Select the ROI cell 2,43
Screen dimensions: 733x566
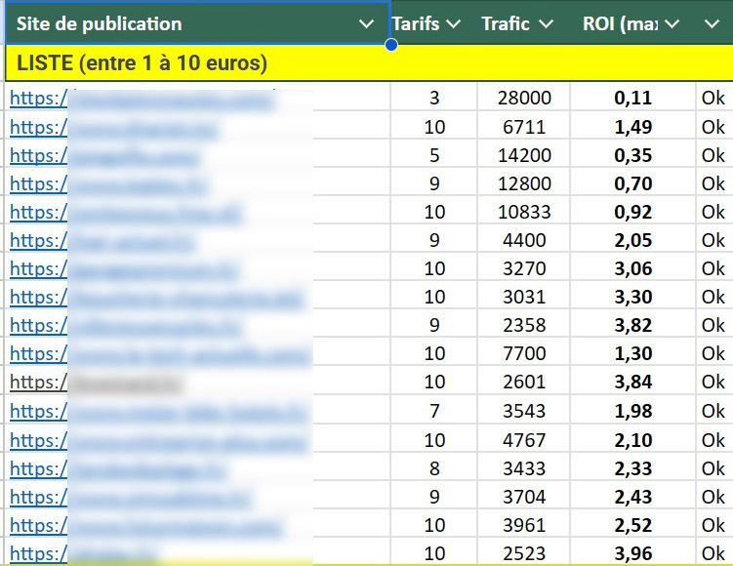pyautogui.click(x=633, y=497)
